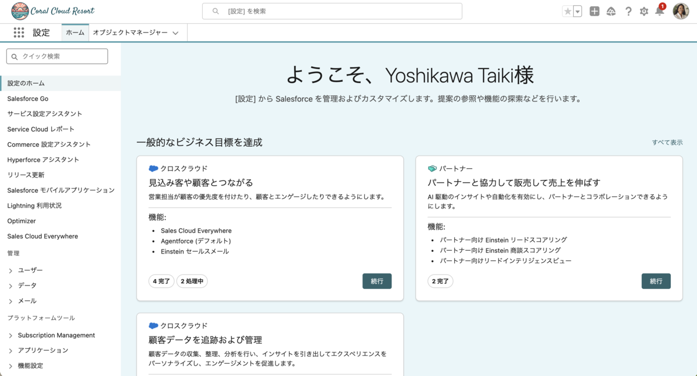Open the オブジェクトマネージャー tab dropdown chevron
The image size is (697, 376).
click(175, 33)
